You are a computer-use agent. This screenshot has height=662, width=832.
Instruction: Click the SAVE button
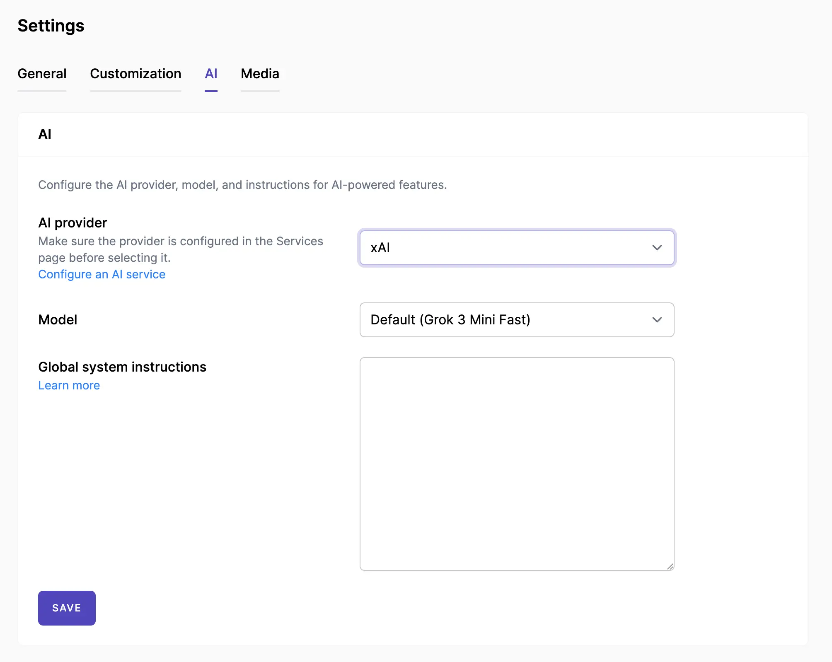pos(66,608)
